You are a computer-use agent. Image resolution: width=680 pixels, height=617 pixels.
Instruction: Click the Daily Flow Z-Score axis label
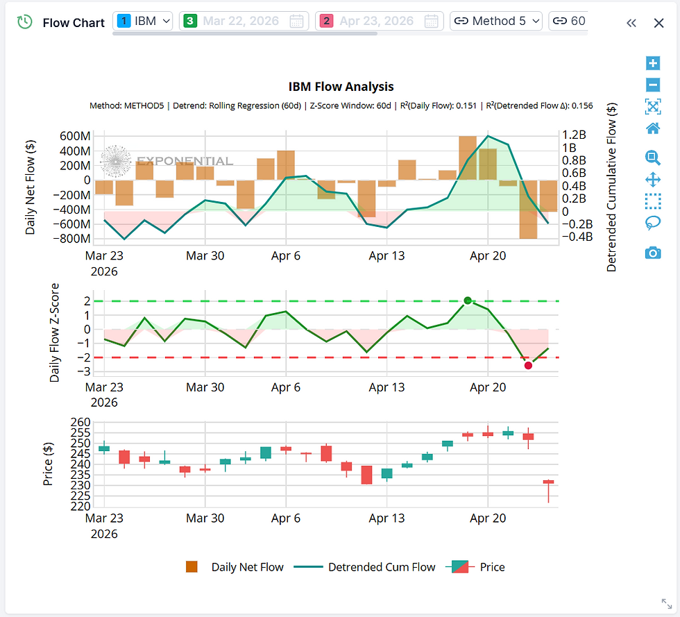[54, 332]
